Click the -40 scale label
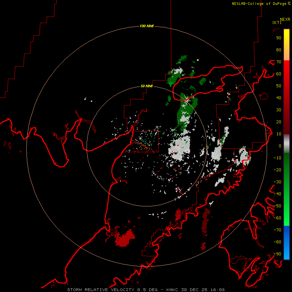This screenshot has width=292, height=292. coord(277,194)
